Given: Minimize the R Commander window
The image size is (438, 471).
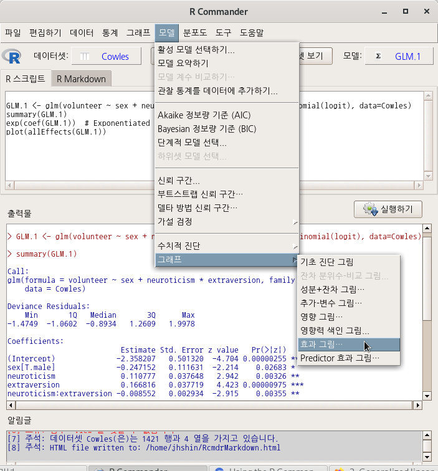Looking at the screenshot, I should tap(384, 12).
